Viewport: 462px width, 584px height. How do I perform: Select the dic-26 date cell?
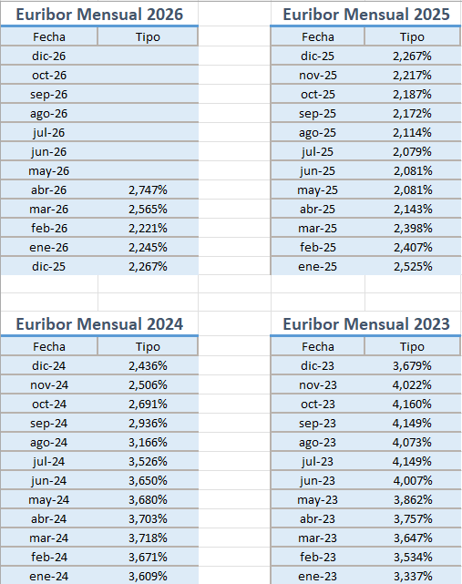click(49, 56)
